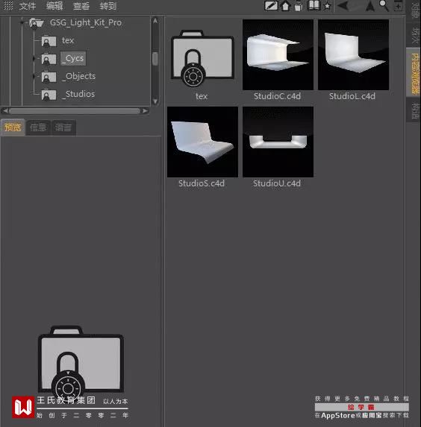This screenshot has height=427, width=421.
Task: Click the edit pencil icon in the browser toolbar
Action: pos(271,6)
